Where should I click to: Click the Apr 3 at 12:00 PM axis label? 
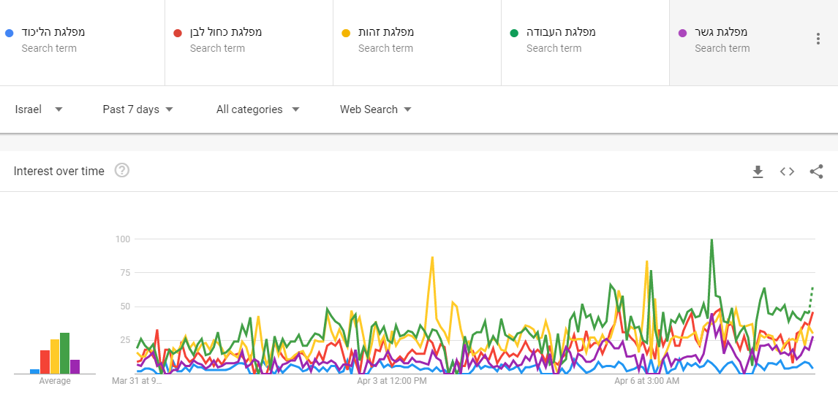[391, 381]
